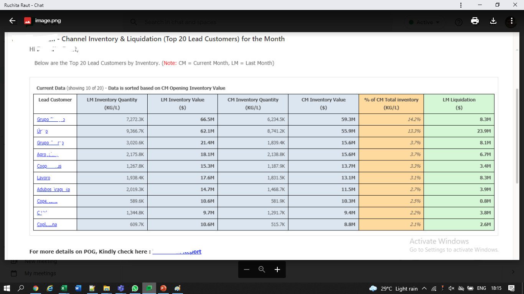Screen dimensions: 524x294
Task: Open the Adubos customer link
Action: [x=53, y=189]
